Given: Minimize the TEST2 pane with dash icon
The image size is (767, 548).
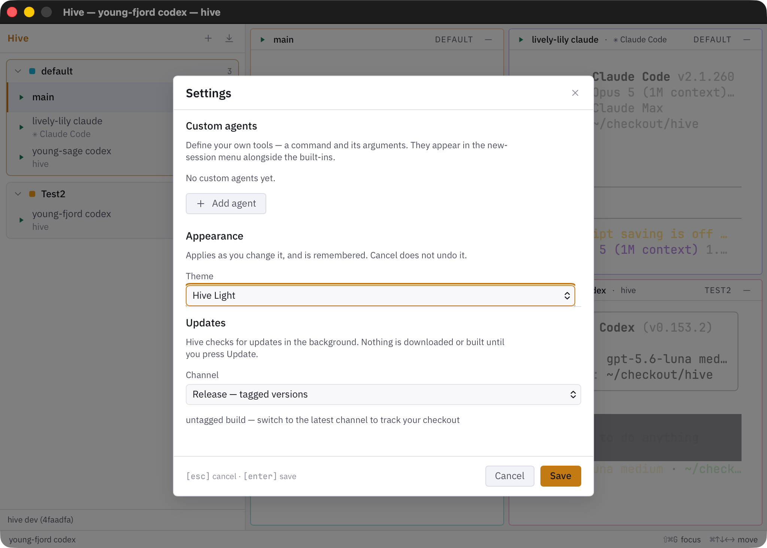Looking at the screenshot, I should pos(747,290).
